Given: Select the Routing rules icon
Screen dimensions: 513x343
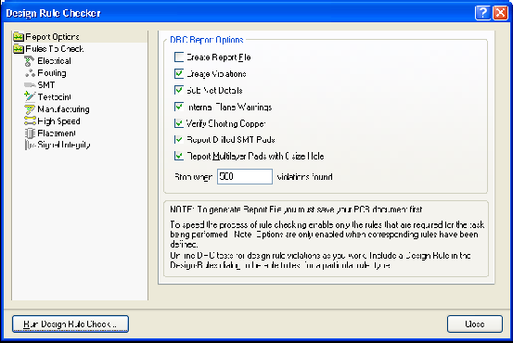Looking at the screenshot, I should [x=30, y=73].
